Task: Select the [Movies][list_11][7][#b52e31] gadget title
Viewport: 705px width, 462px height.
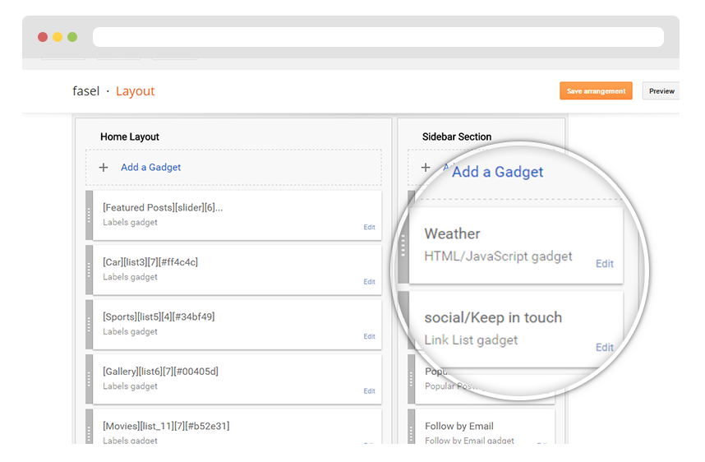Action: coord(166,426)
